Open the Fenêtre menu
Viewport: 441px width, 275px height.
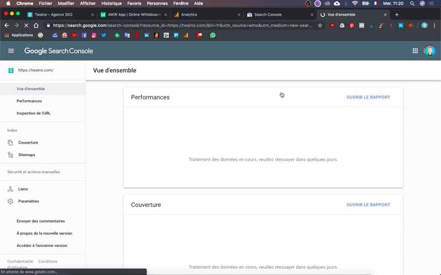point(181,3)
